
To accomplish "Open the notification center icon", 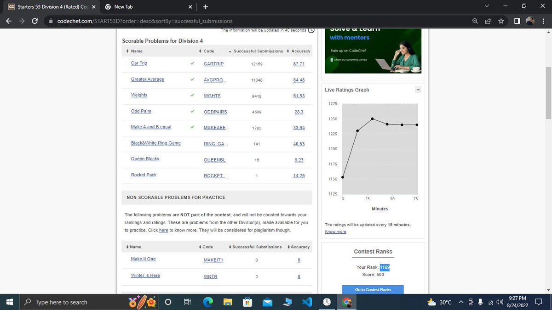I will (539, 302).
